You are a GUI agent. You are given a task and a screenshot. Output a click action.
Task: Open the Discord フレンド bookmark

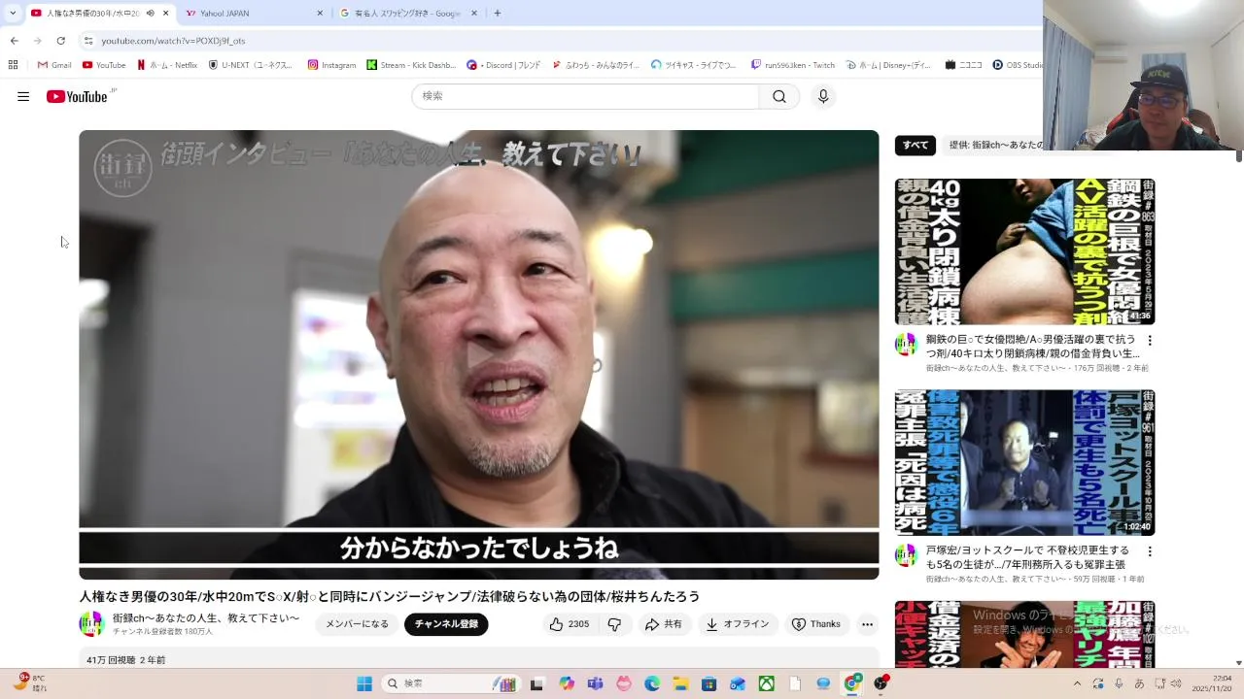pyautogui.click(x=503, y=65)
